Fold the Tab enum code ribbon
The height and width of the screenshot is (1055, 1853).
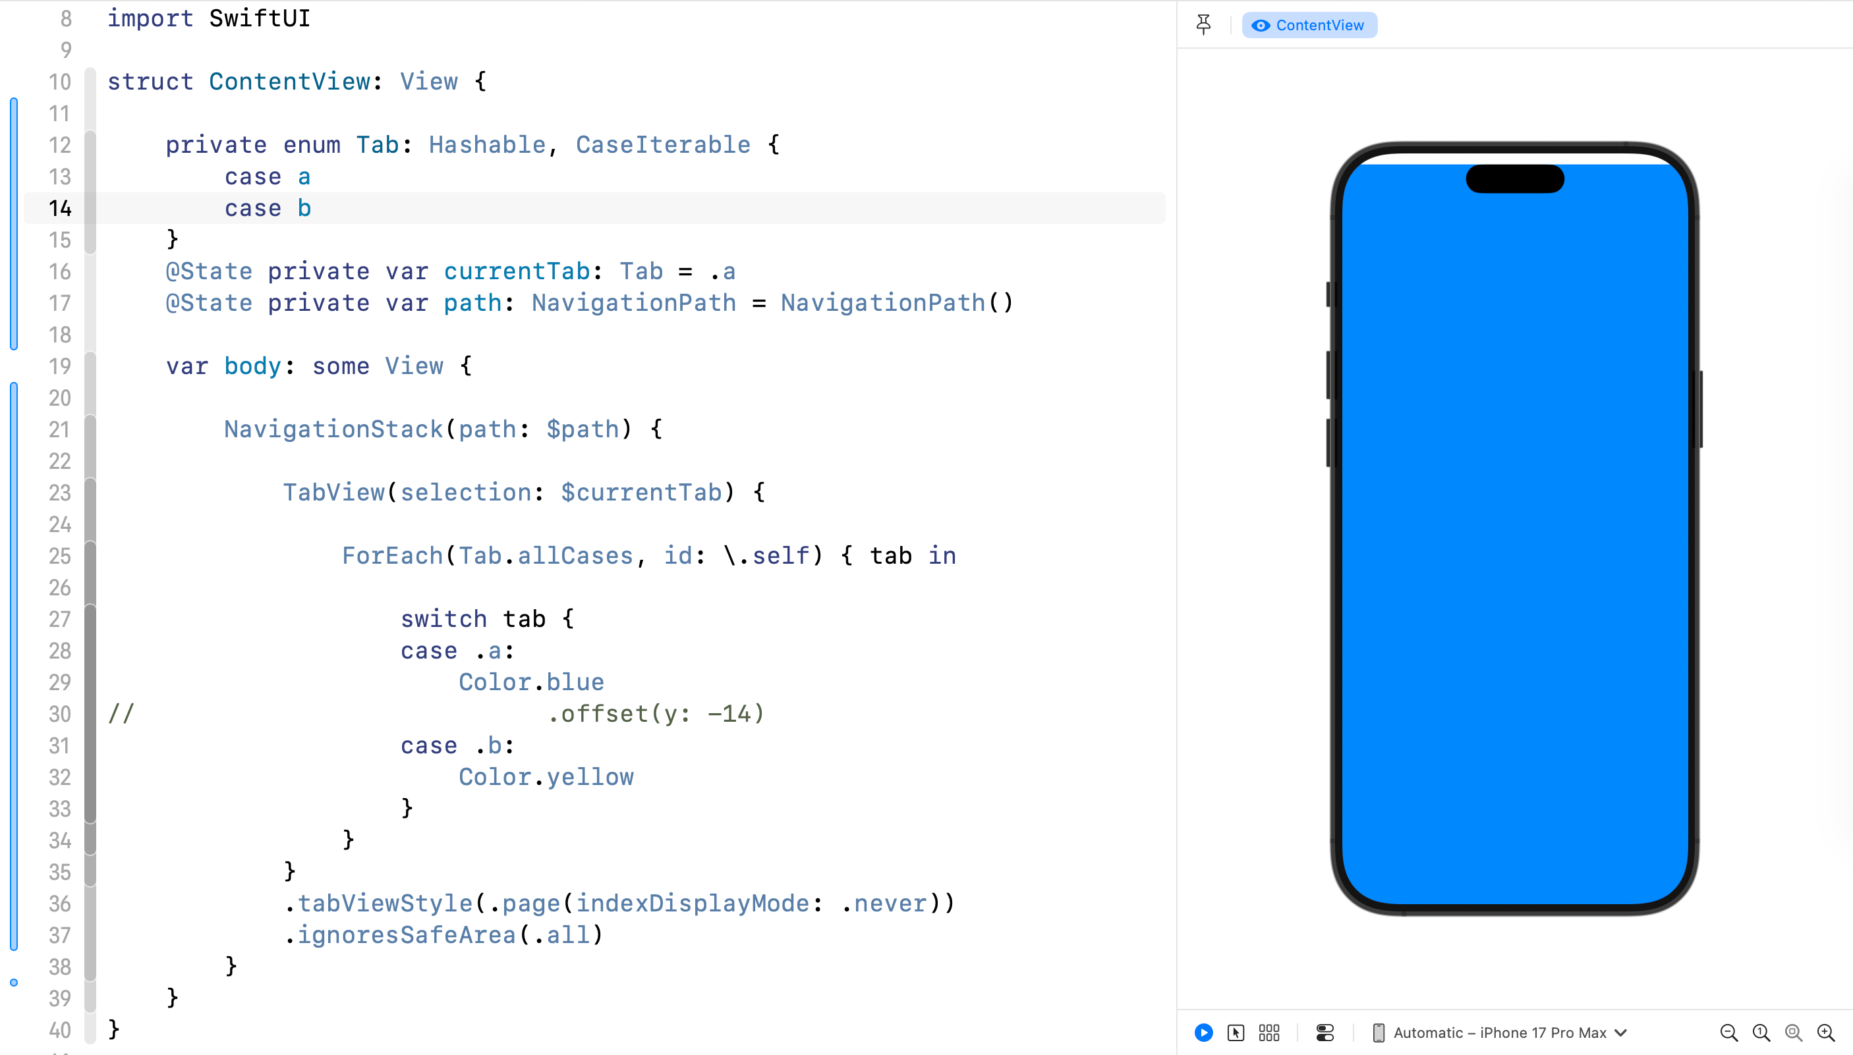coord(91,192)
